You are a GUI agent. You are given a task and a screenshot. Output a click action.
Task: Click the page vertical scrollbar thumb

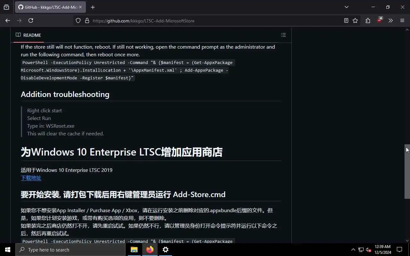(x=407, y=172)
